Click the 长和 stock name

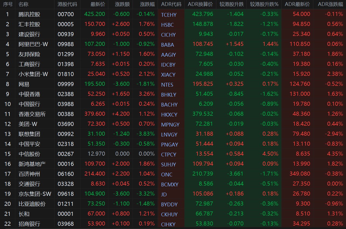[24, 214]
